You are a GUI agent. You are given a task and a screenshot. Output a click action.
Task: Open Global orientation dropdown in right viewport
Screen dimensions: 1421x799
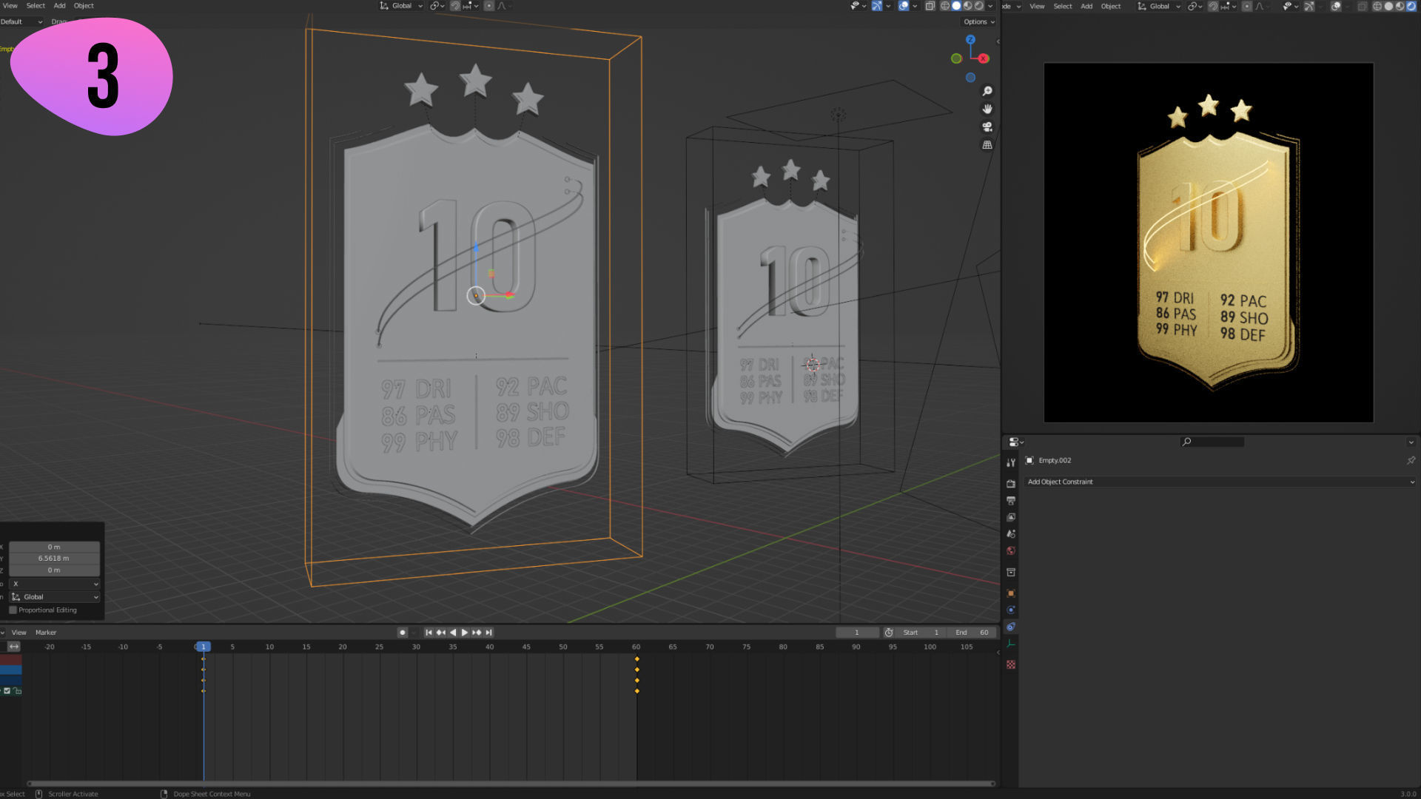[x=1159, y=6]
